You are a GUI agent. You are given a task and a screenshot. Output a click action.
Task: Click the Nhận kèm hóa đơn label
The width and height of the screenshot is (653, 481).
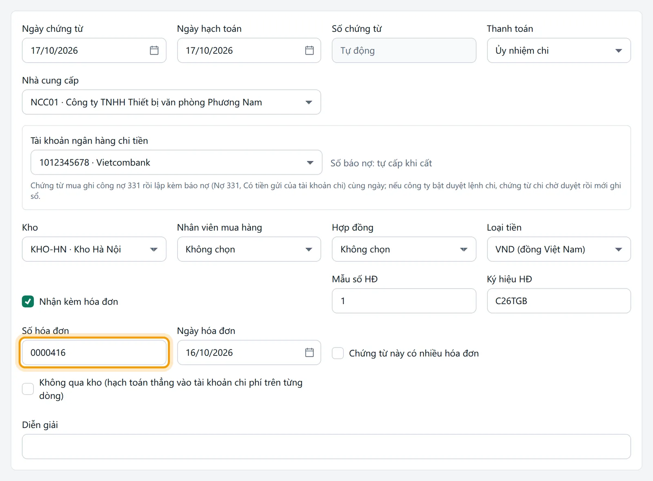coord(79,302)
